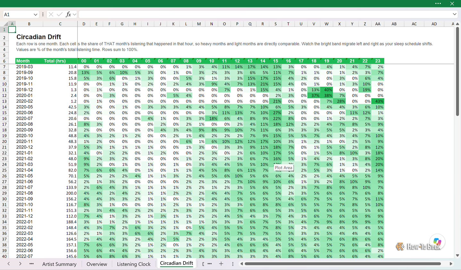Click hour header 12
Image resolution: width=461 pixels, height=270 pixels.
(x=237, y=61)
